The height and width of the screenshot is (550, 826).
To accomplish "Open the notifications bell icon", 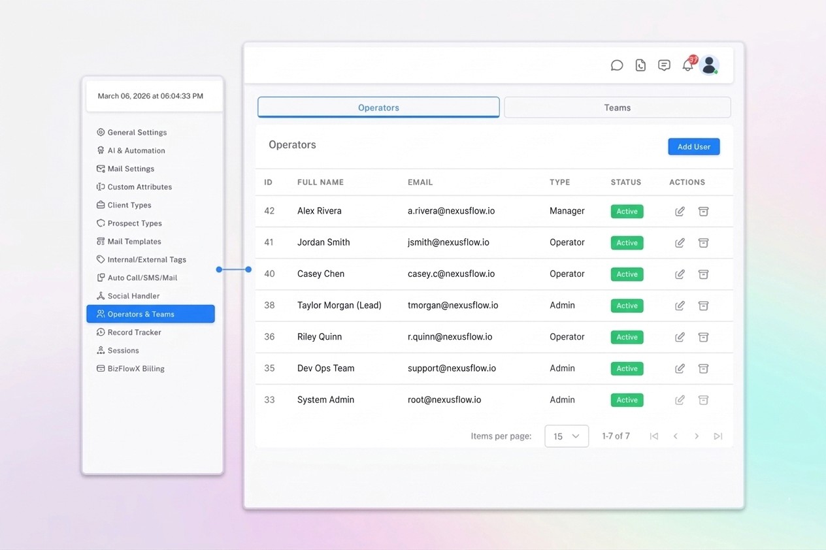I will 687,65.
